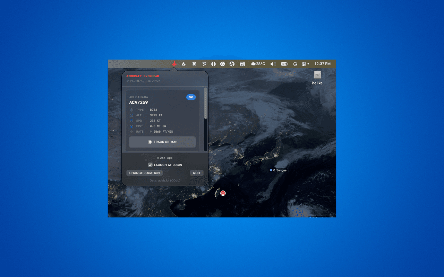Click the sunburst menu bar icon
Image resolution: width=444 pixels, height=277 pixels.
tap(194, 64)
